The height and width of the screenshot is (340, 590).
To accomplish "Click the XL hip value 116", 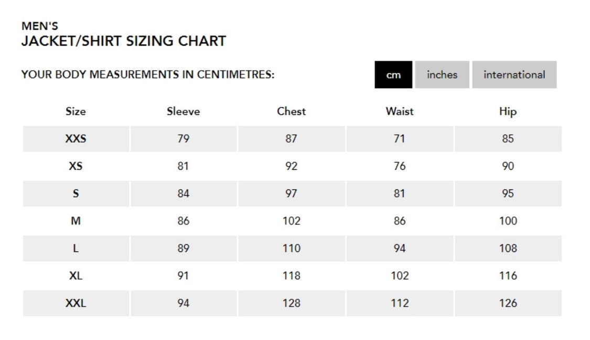I will tap(508, 276).
